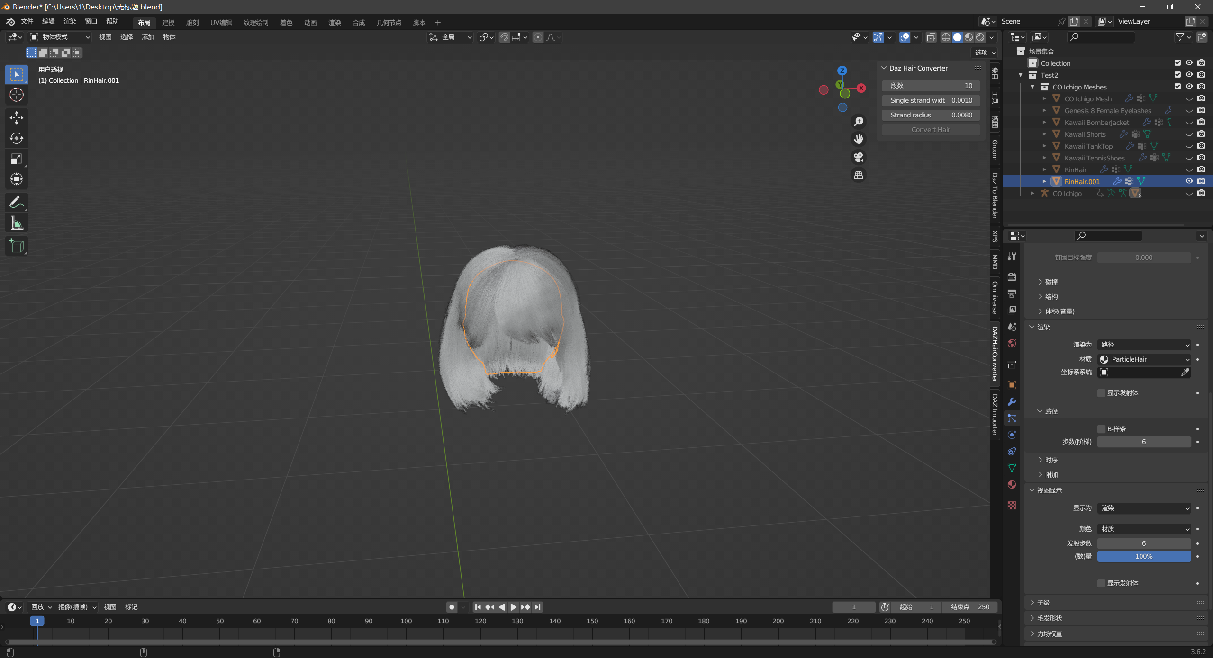The width and height of the screenshot is (1213, 658).
Task: Open the 文件 menu
Action: (27, 21)
